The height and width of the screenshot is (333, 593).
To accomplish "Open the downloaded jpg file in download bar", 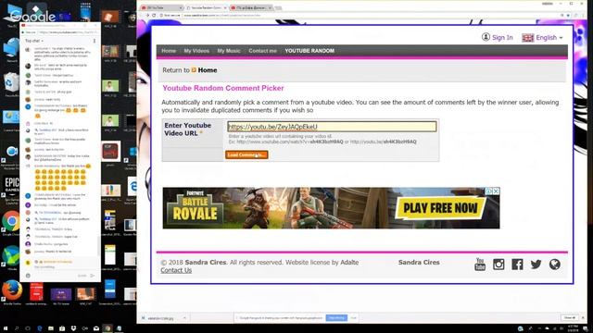I will click(160, 318).
